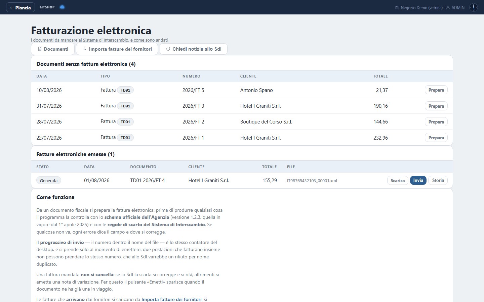Open Storia for invoice 2026/FT 4
This screenshot has width=484, height=302.
pyautogui.click(x=438, y=180)
